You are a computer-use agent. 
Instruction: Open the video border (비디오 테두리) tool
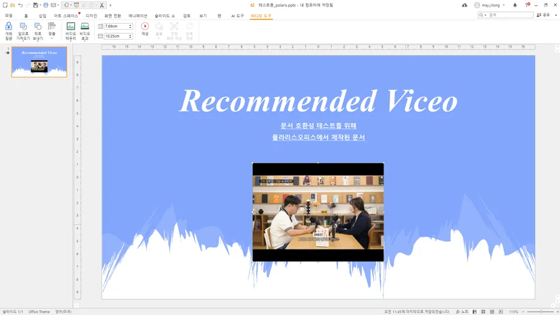71,26
